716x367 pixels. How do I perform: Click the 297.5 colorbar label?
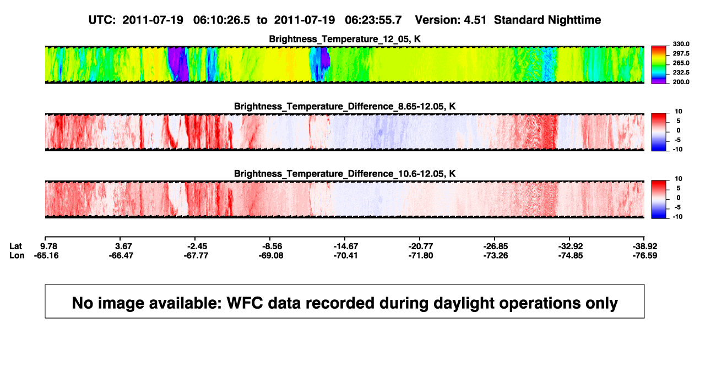[x=681, y=53]
